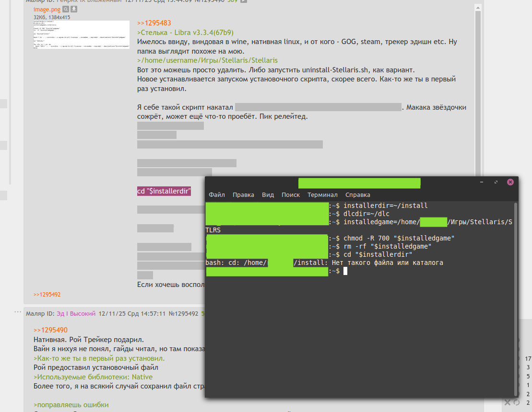
Task: Maximize the terminal window
Action: click(x=496, y=182)
